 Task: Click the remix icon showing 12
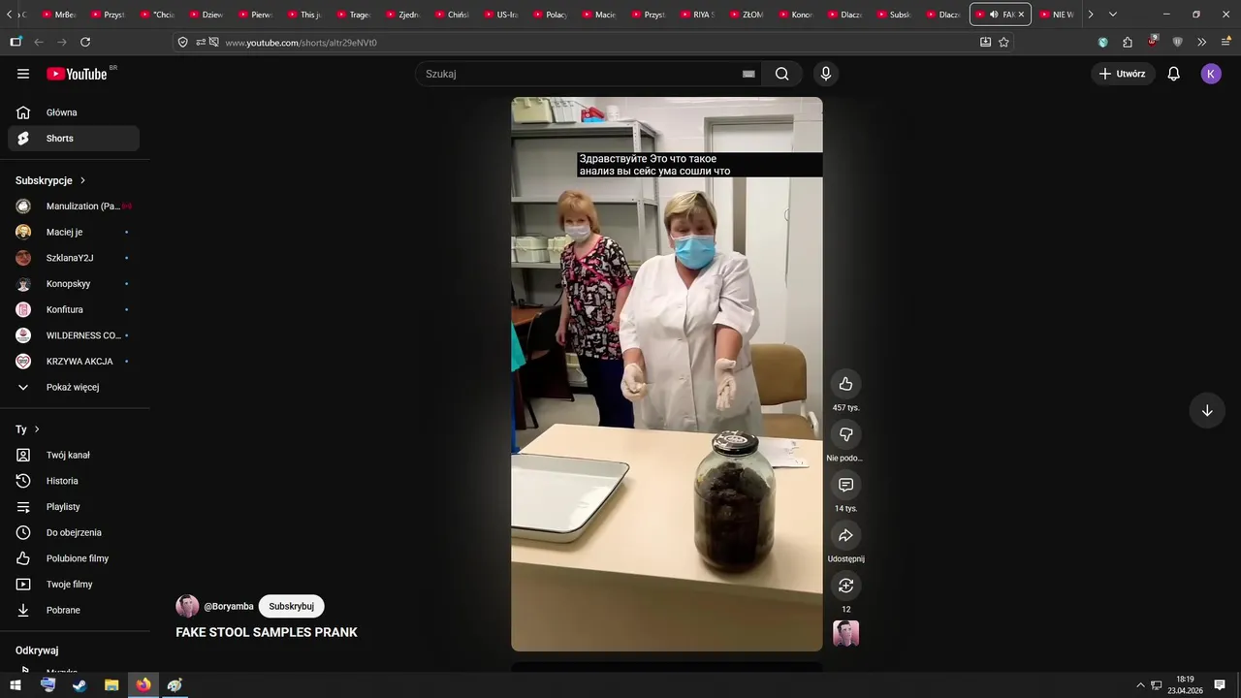(x=845, y=586)
